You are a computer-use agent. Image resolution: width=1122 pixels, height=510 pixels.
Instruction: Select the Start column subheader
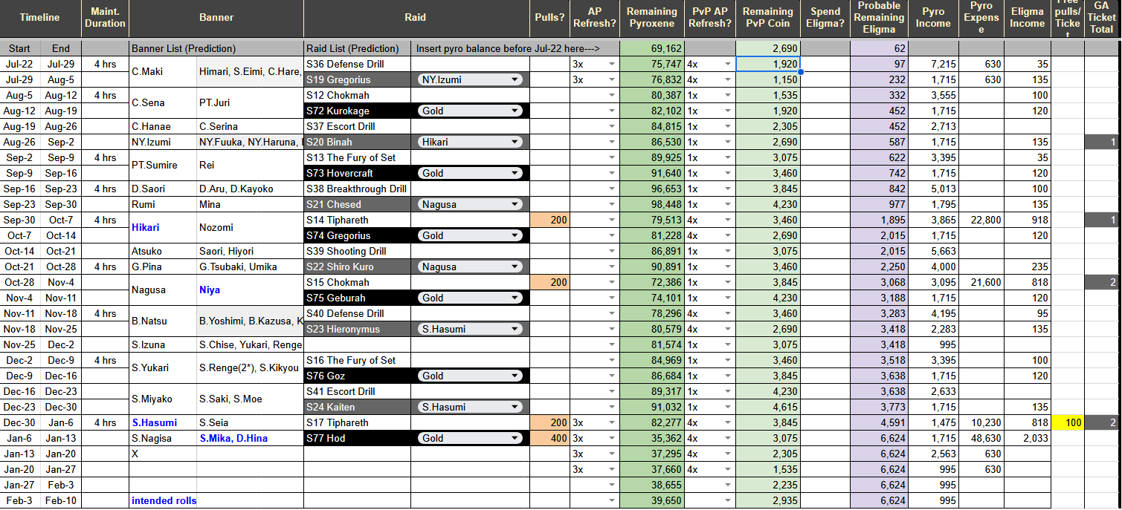20,48
